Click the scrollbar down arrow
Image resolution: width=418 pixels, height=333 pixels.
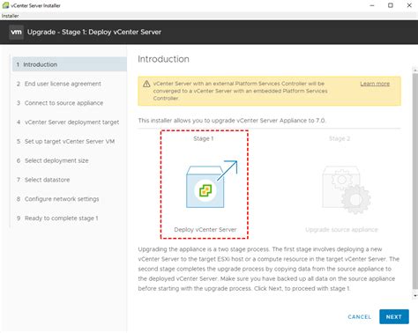(415, 296)
